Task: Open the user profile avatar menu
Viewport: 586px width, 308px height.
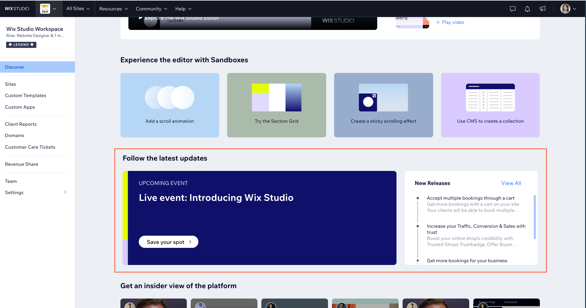Action: (x=568, y=9)
